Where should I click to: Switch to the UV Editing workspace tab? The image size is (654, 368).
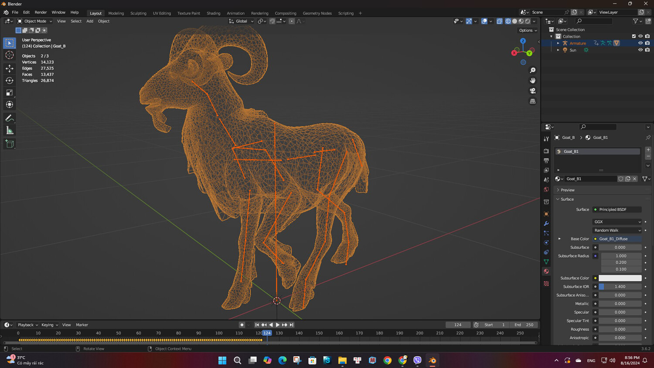click(x=162, y=13)
